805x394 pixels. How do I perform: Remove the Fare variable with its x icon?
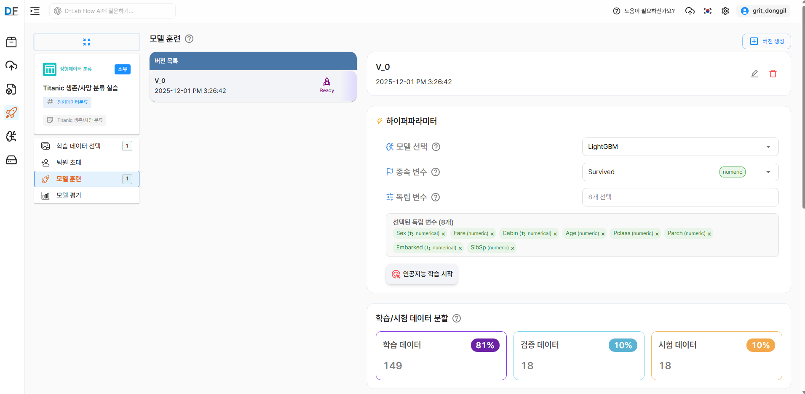pos(492,233)
